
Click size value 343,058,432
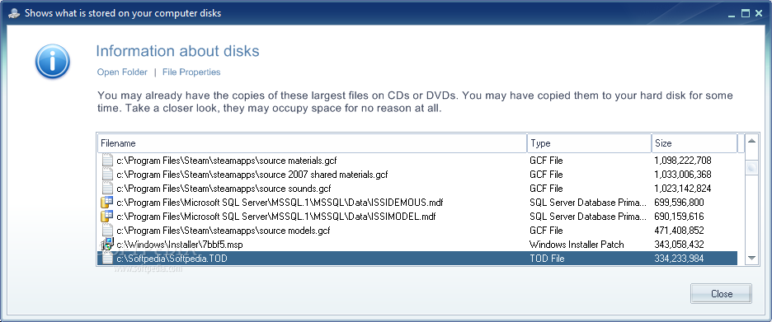click(x=680, y=245)
